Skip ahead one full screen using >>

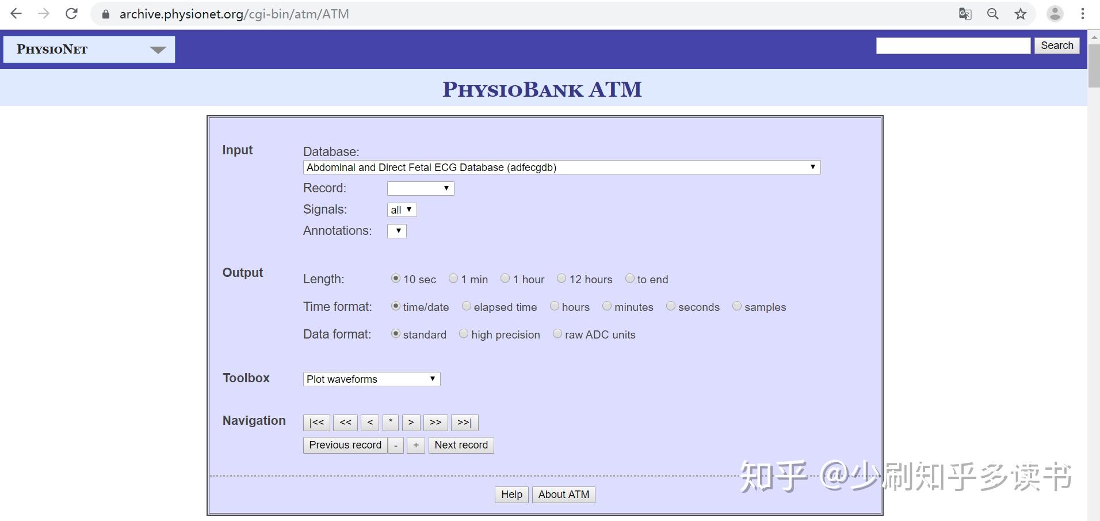point(435,422)
